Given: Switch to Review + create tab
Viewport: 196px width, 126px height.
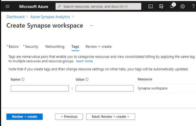Looking at the screenshot, I should click(99, 46).
